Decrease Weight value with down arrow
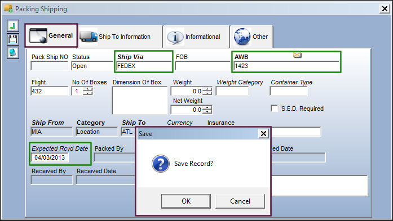 coord(207,93)
